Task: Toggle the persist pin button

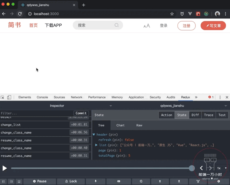Action: (96, 181)
